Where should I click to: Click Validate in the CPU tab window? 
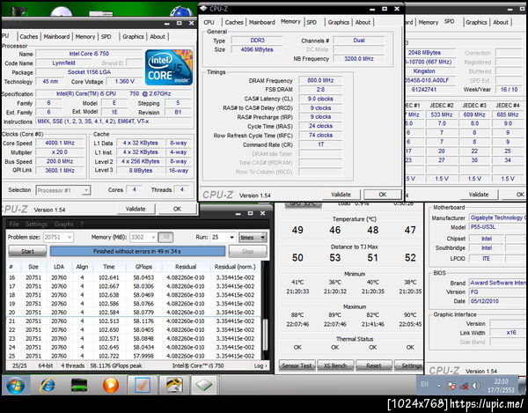tap(136, 209)
